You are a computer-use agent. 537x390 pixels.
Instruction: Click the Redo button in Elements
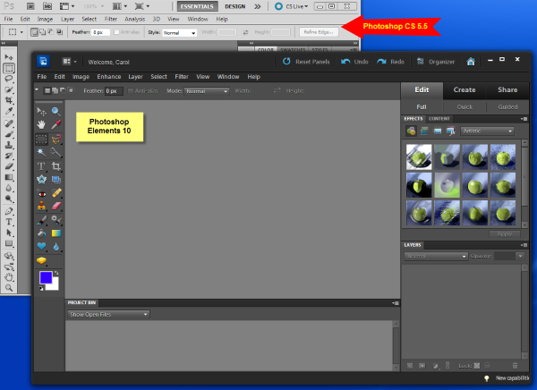390,62
